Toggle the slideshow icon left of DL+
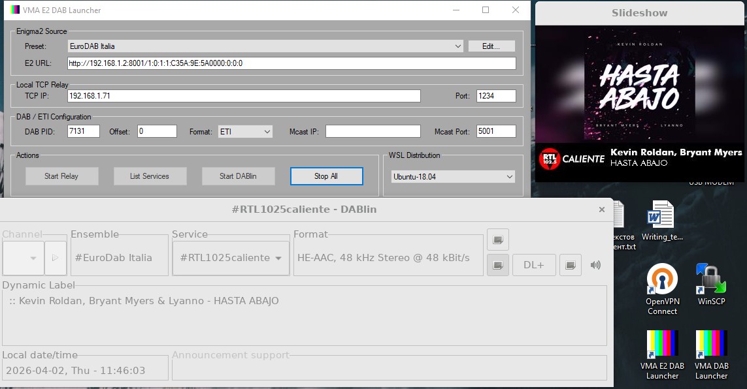The width and height of the screenshot is (747, 389). pyautogui.click(x=498, y=265)
